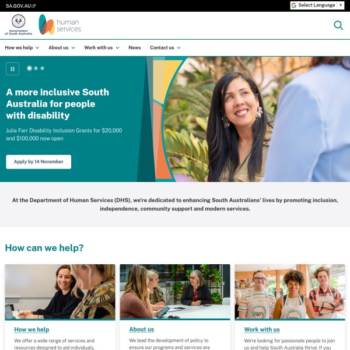Expand the Contact us dropdown chevron
The width and height of the screenshot is (350, 350).
(179, 48)
